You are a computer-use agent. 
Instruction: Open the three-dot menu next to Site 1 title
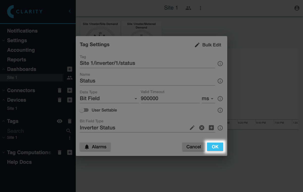(x=200, y=8)
